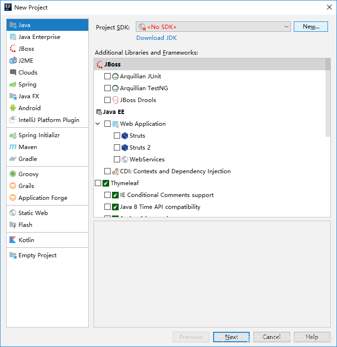Click the WebServices label

147,159
